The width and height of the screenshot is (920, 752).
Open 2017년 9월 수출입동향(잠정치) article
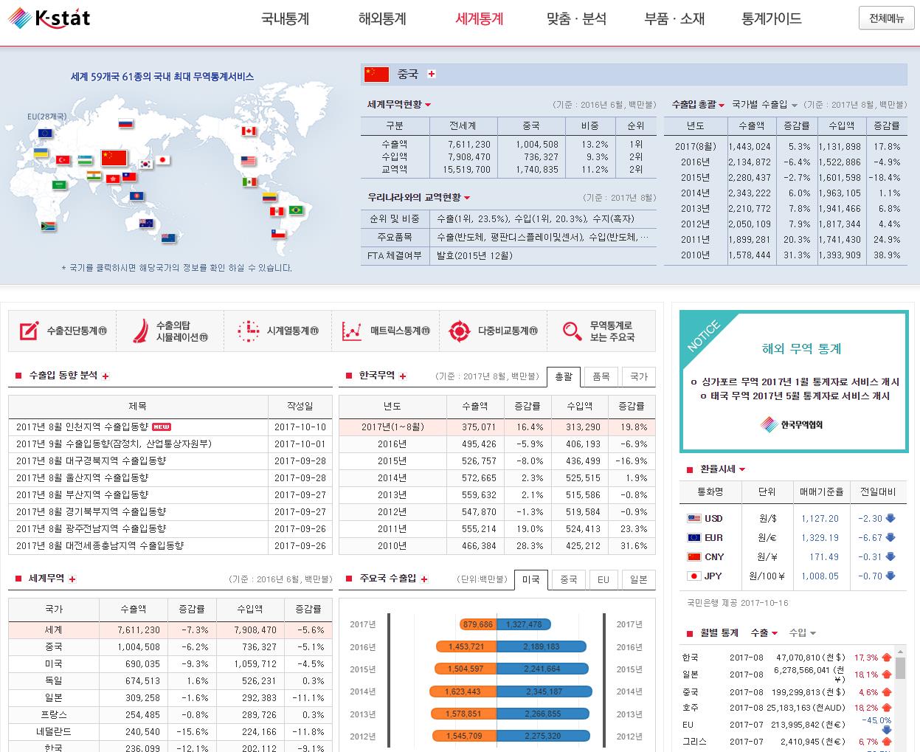[114, 444]
